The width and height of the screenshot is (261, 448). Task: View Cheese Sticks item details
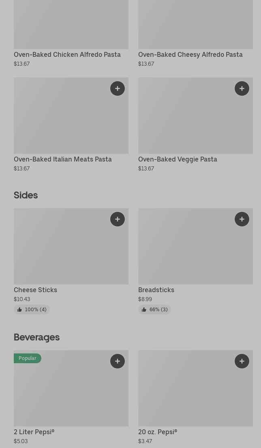coord(35,290)
